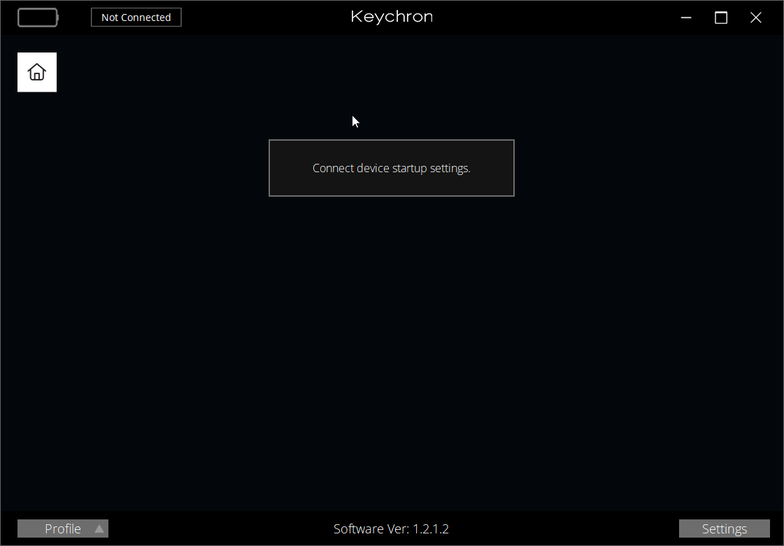The height and width of the screenshot is (546, 784).
Task: Click the Settings button
Action: click(x=724, y=528)
